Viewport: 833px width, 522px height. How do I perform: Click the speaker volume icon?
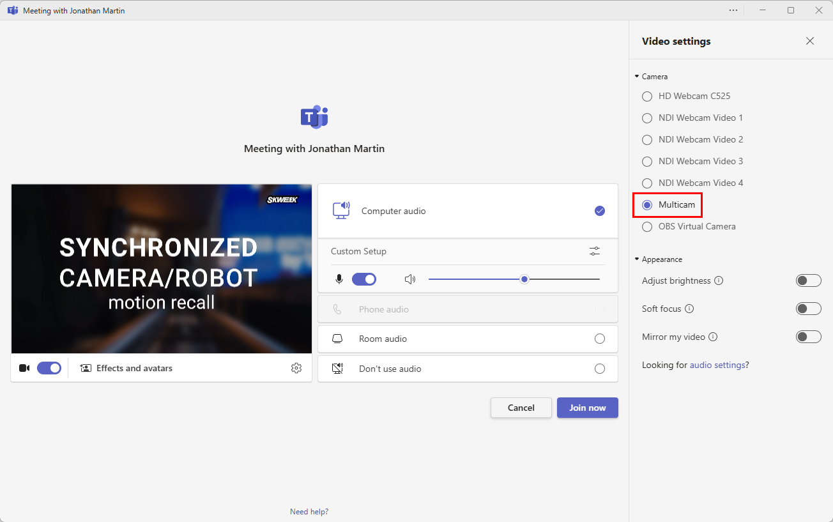click(x=410, y=279)
